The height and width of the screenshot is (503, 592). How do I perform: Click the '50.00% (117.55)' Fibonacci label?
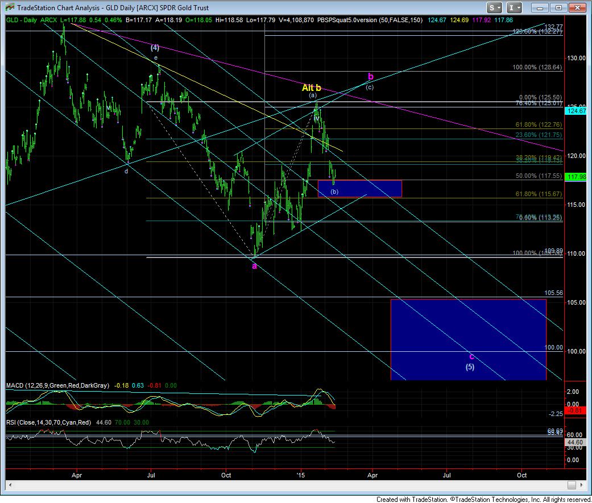[539, 176]
